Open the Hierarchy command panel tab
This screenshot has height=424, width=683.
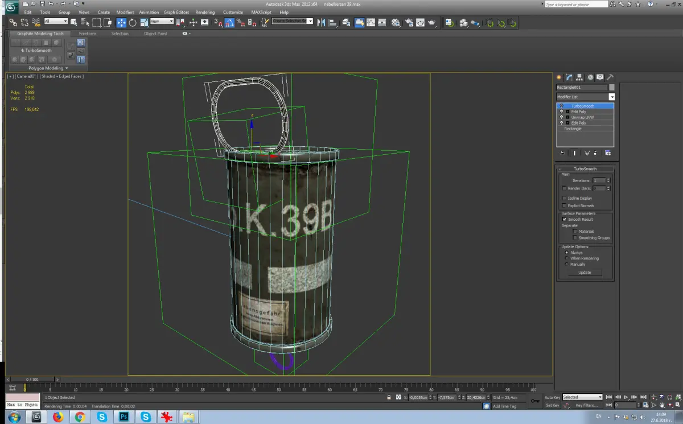pos(579,77)
